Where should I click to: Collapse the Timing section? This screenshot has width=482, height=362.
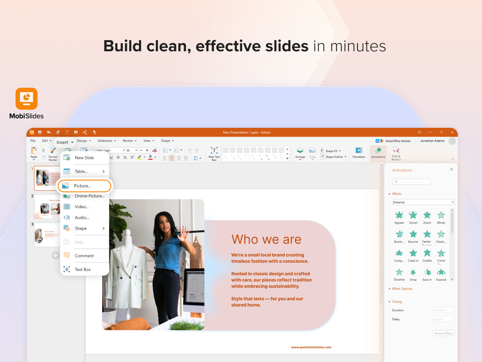point(390,302)
